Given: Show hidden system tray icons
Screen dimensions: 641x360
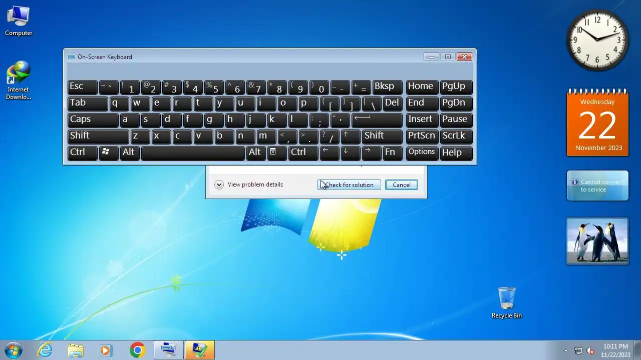Looking at the screenshot, I should [x=566, y=350].
